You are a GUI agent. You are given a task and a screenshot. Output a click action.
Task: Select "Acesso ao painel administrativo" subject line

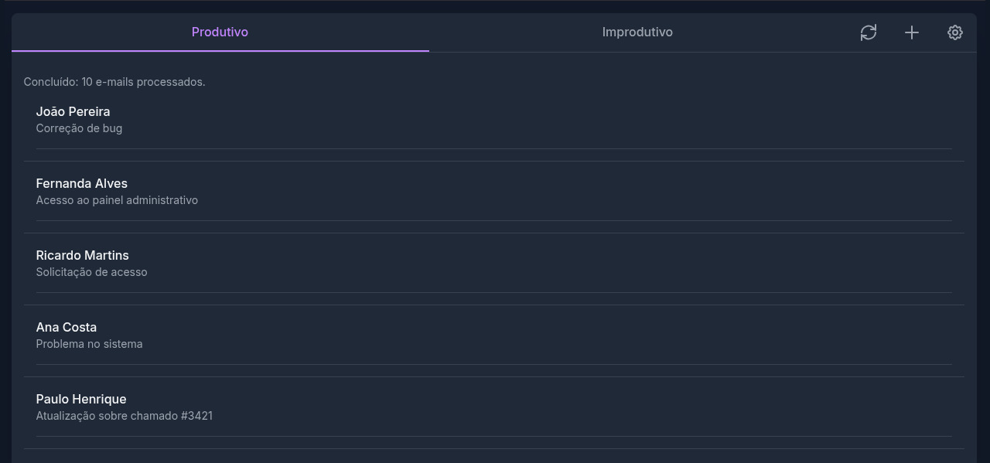point(117,200)
